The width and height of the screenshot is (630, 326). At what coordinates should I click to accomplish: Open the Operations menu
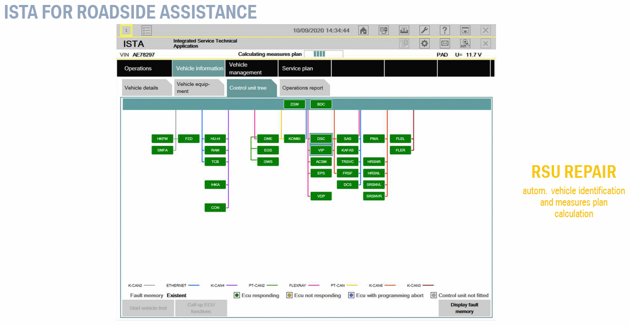pos(144,68)
